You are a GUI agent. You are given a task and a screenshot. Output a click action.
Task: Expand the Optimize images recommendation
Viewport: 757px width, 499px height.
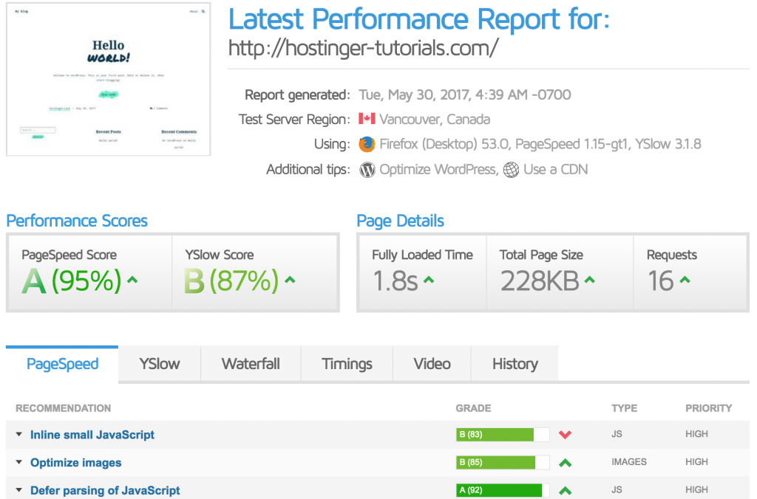pos(18,462)
